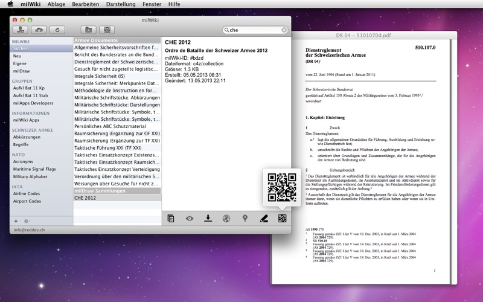483x302 pixels.
Task: Select 'Taktisches Einsatzkonzept Raumsich...' document
Action: click(x=117, y=162)
